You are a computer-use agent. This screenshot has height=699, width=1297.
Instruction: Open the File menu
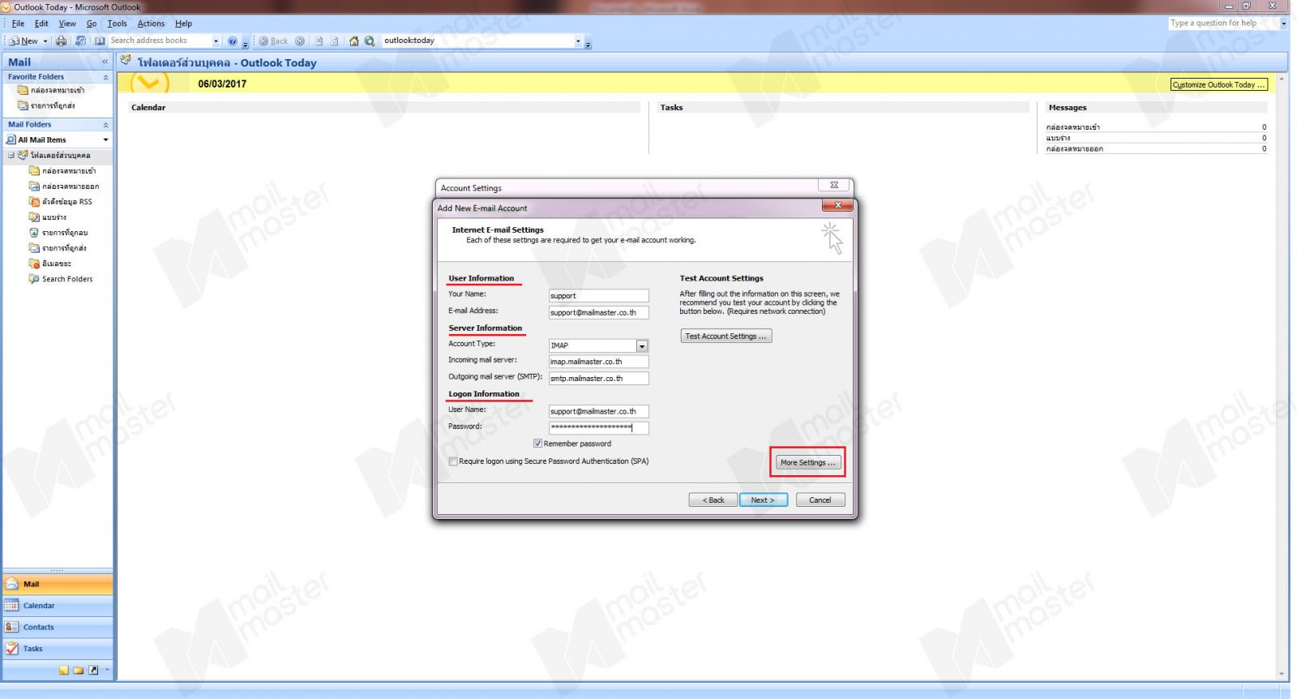(x=18, y=24)
